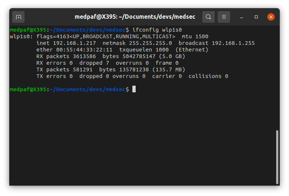This screenshot has width=289, height=196.
Task: Maximize the terminal window
Action: pyautogui.click(x=256, y=17)
